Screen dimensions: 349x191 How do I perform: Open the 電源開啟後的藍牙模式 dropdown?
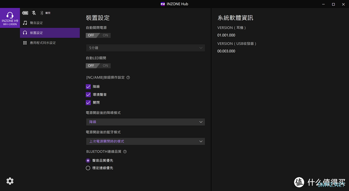pos(145,141)
